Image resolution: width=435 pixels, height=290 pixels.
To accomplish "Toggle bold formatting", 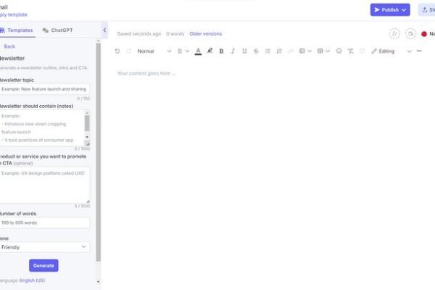I will point(221,51).
